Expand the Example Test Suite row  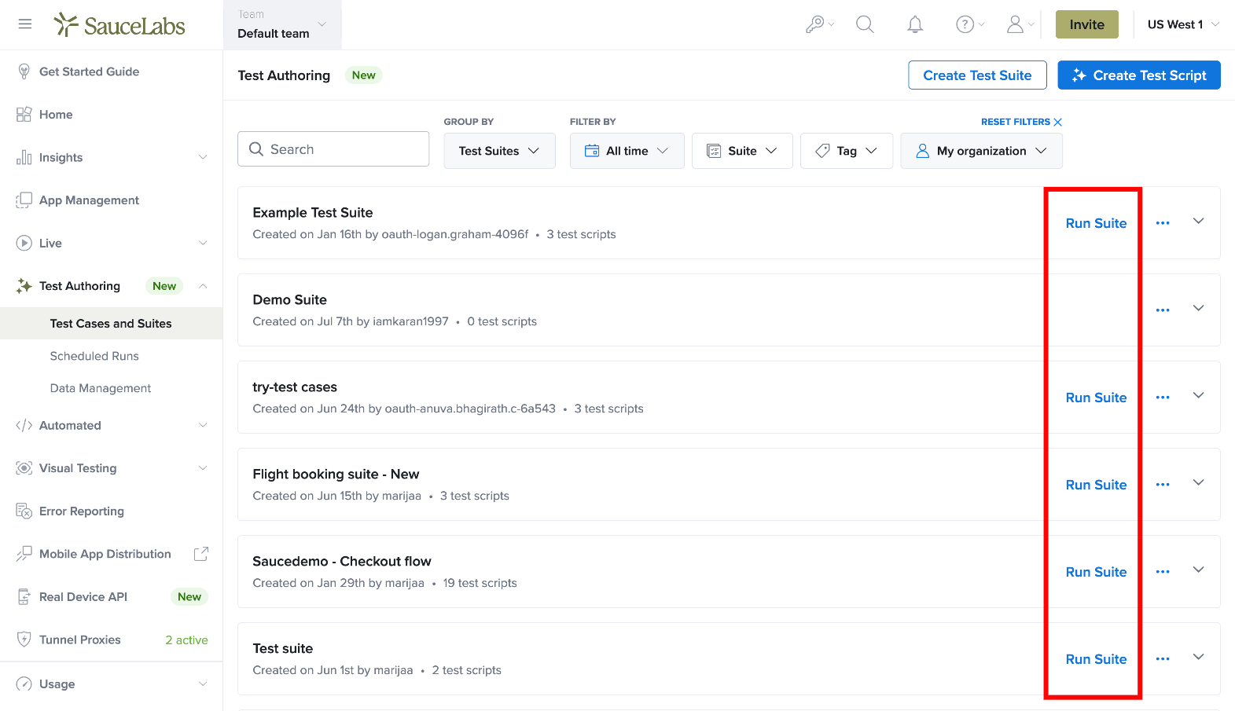(1198, 222)
